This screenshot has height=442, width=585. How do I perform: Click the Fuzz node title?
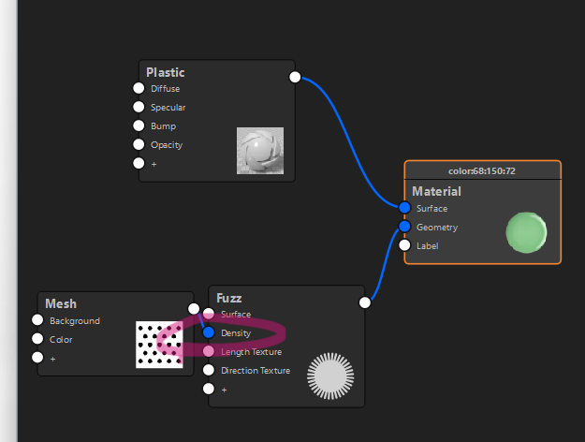[229, 298]
